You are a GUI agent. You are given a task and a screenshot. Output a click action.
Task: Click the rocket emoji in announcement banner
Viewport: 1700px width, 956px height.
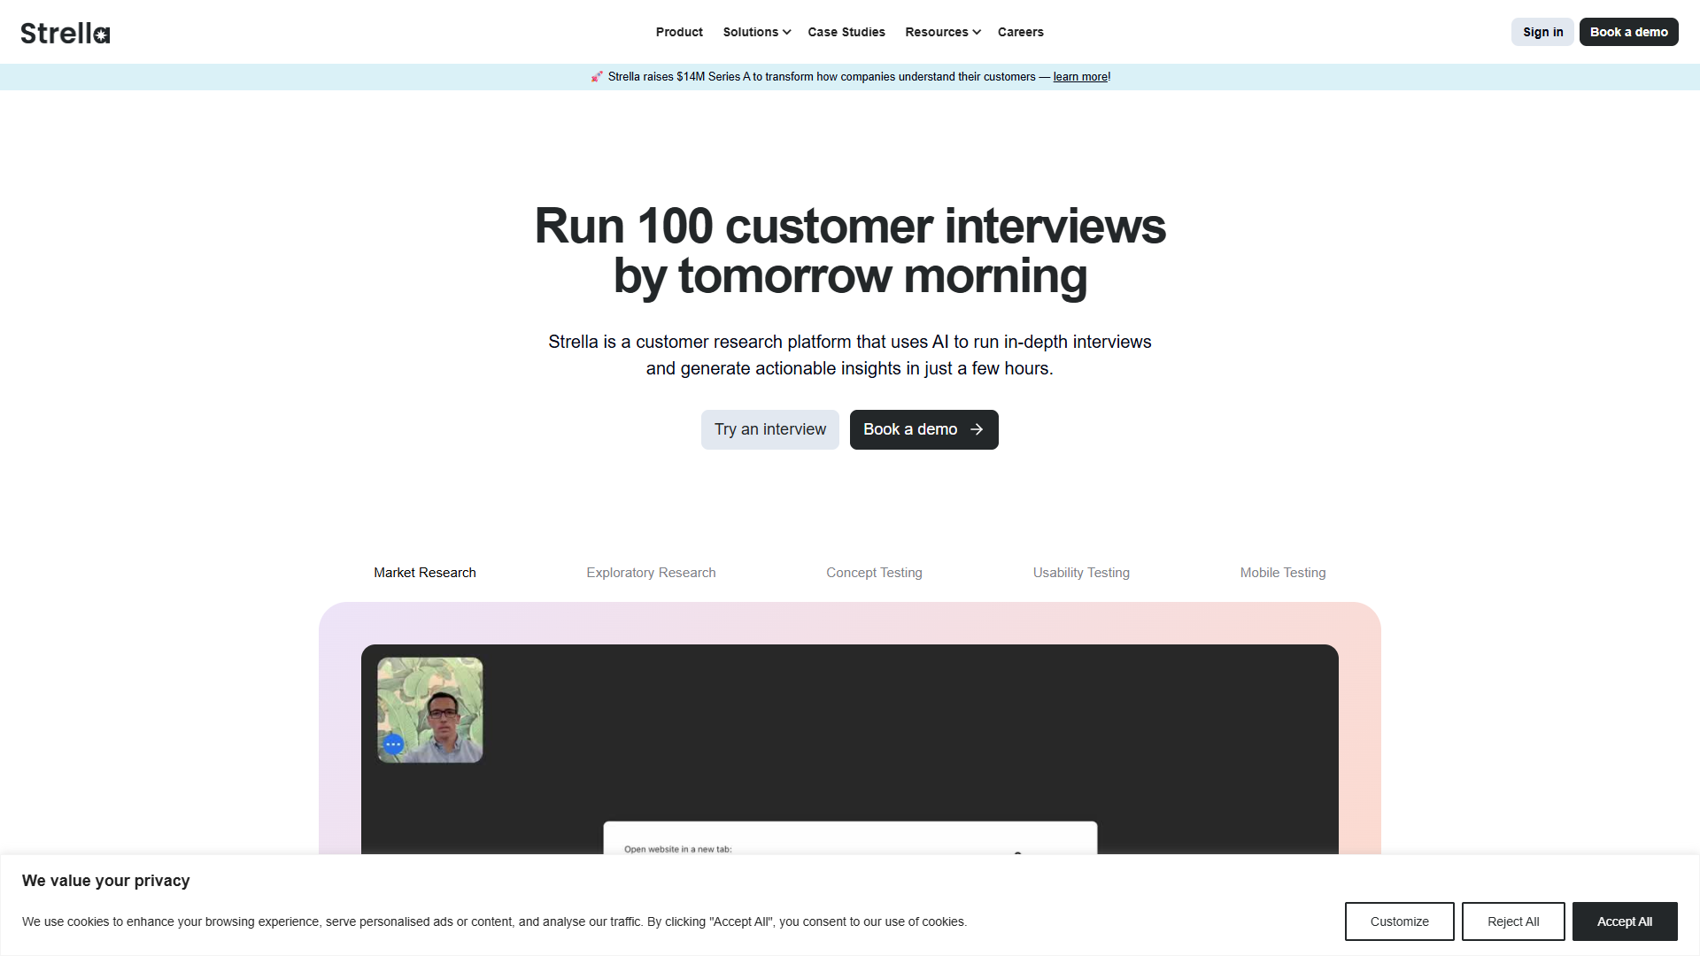[x=597, y=77]
